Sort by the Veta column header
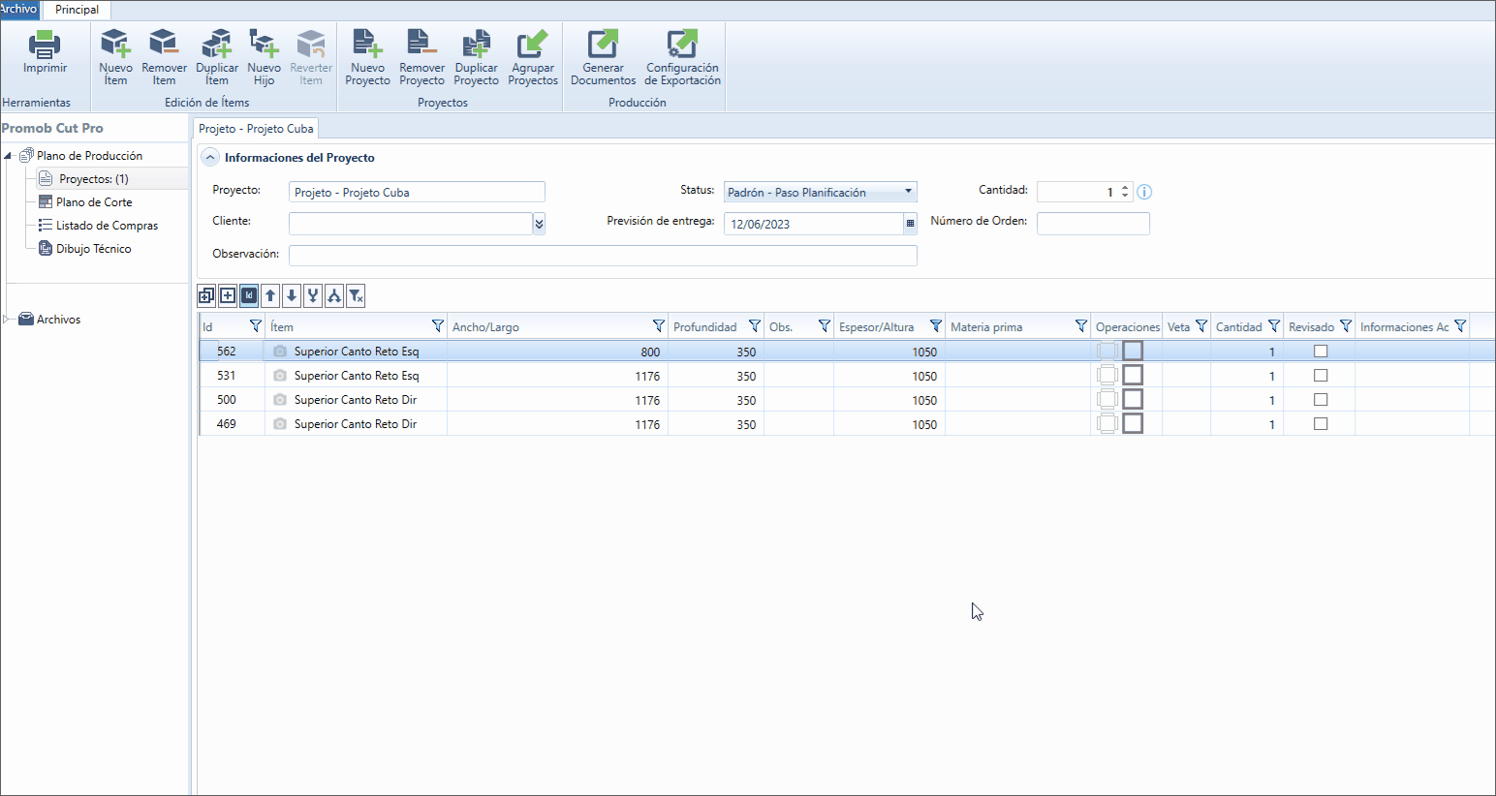Image resolution: width=1496 pixels, height=796 pixels. [1178, 327]
